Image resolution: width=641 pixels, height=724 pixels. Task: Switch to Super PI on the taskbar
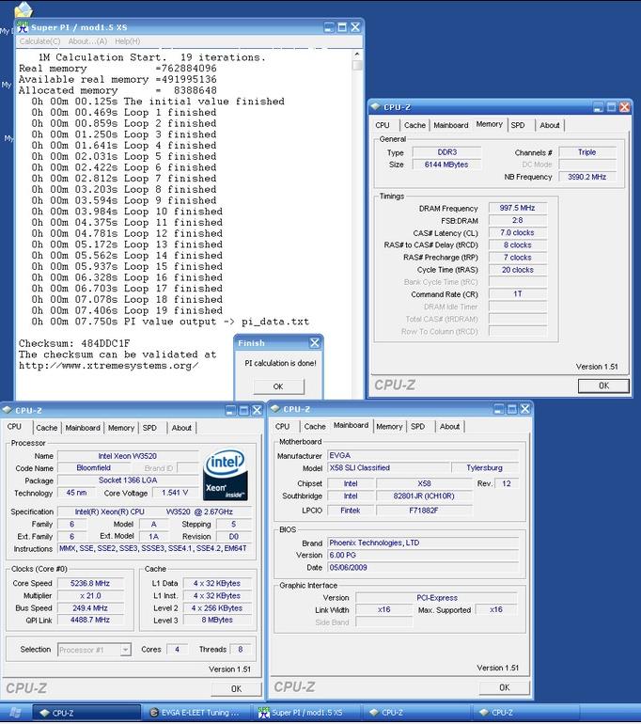(x=306, y=713)
